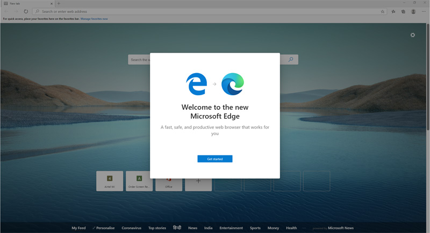
Task: Click the new Edge logo
Action: coord(233,84)
